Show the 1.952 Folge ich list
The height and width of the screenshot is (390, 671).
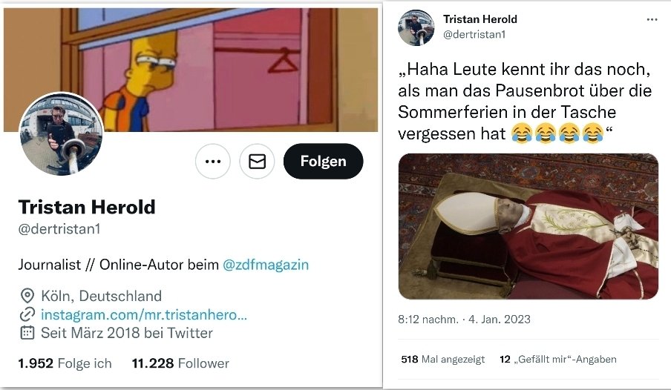65,363
